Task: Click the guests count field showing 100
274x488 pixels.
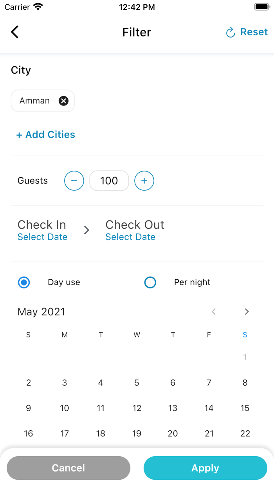Action: 109,181
